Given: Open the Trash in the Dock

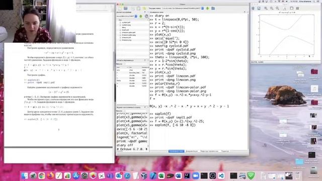Looking at the screenshot, I should [x=297, y=175].
